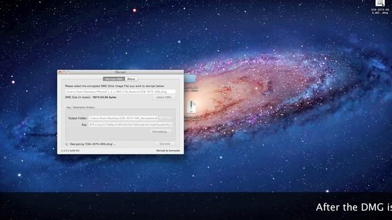Viewport: 392px width, 220px height.
Task: Click the Output Folder label
Action: (x=78, y=118)
